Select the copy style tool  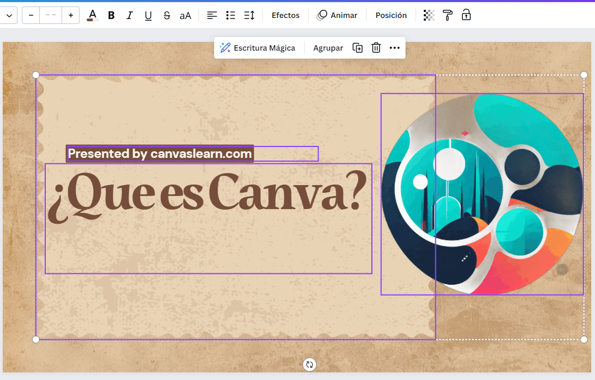(447, 15)
